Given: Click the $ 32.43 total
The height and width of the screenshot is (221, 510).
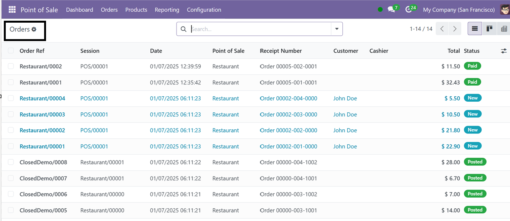Looking at the screenshot, I should click(x=451, y=82).
